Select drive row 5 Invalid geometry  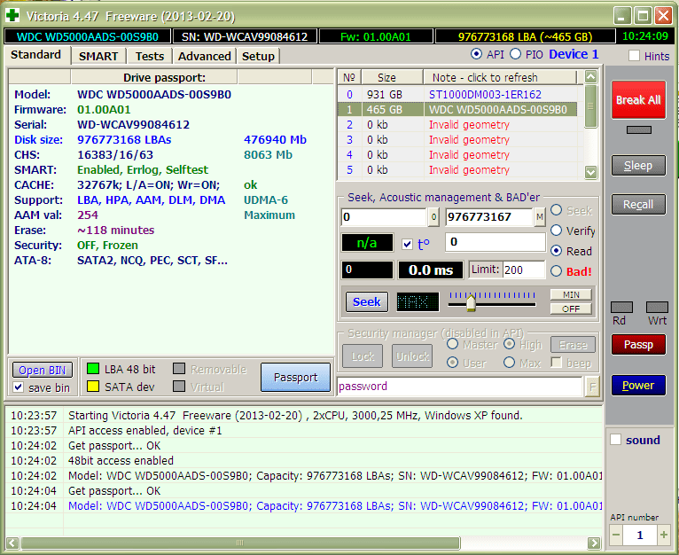point(457,170)
